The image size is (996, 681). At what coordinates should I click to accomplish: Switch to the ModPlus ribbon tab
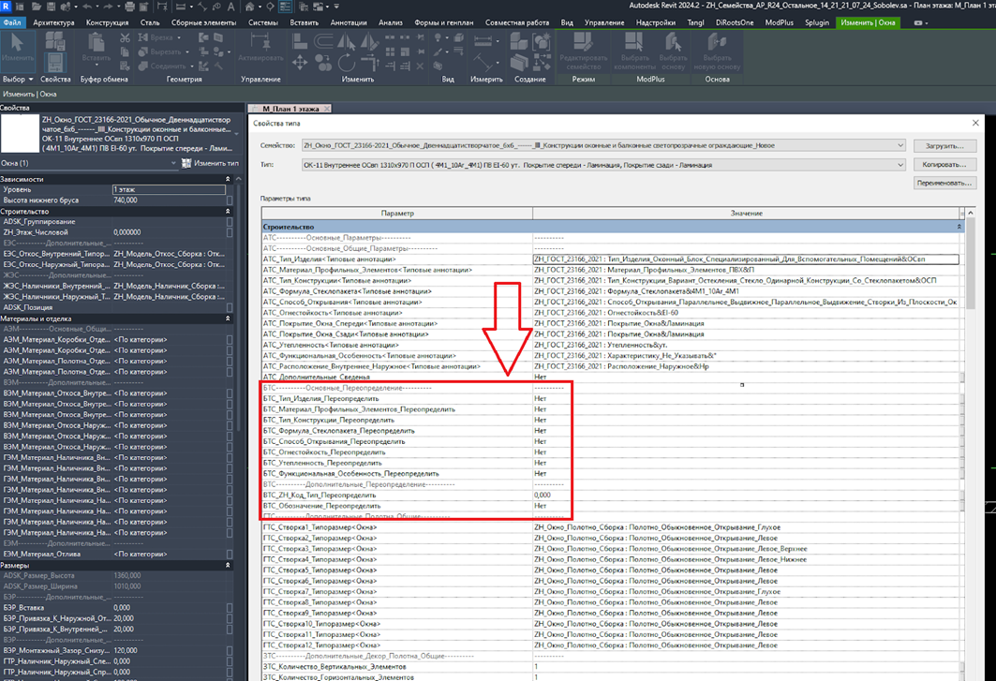pos(779,22)
